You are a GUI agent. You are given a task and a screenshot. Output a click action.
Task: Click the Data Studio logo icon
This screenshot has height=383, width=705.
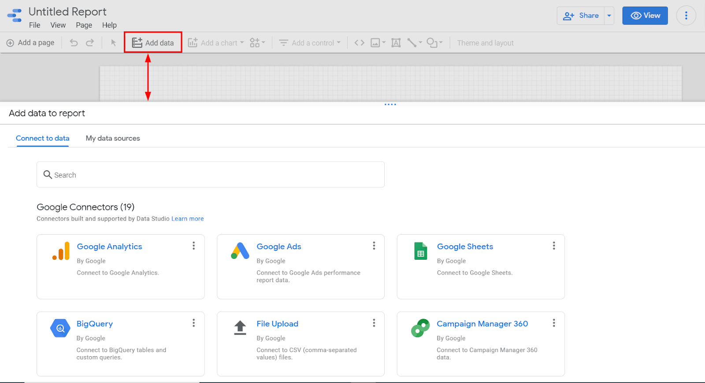pyautogui.click(x=15, y=15)
